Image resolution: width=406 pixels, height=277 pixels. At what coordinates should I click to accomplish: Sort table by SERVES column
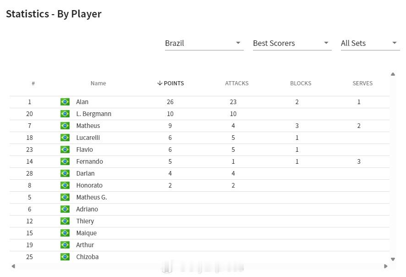coord(362,83)
